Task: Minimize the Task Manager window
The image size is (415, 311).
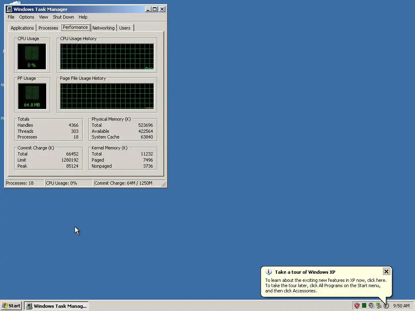Action: [148, 9]
